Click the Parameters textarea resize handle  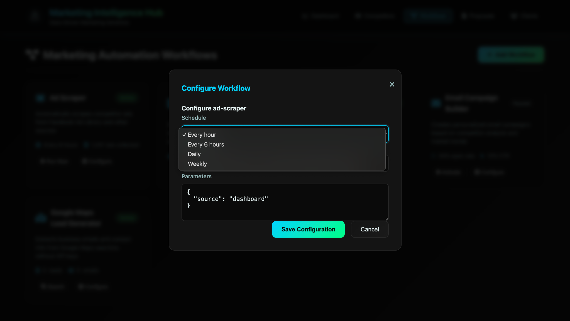(386, 219)
